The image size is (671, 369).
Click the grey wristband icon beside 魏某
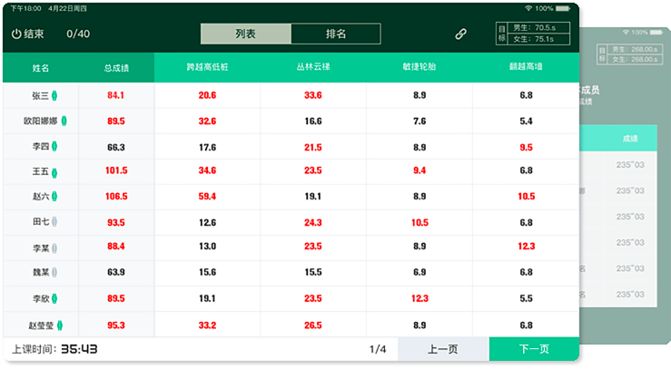pos(54,273)
